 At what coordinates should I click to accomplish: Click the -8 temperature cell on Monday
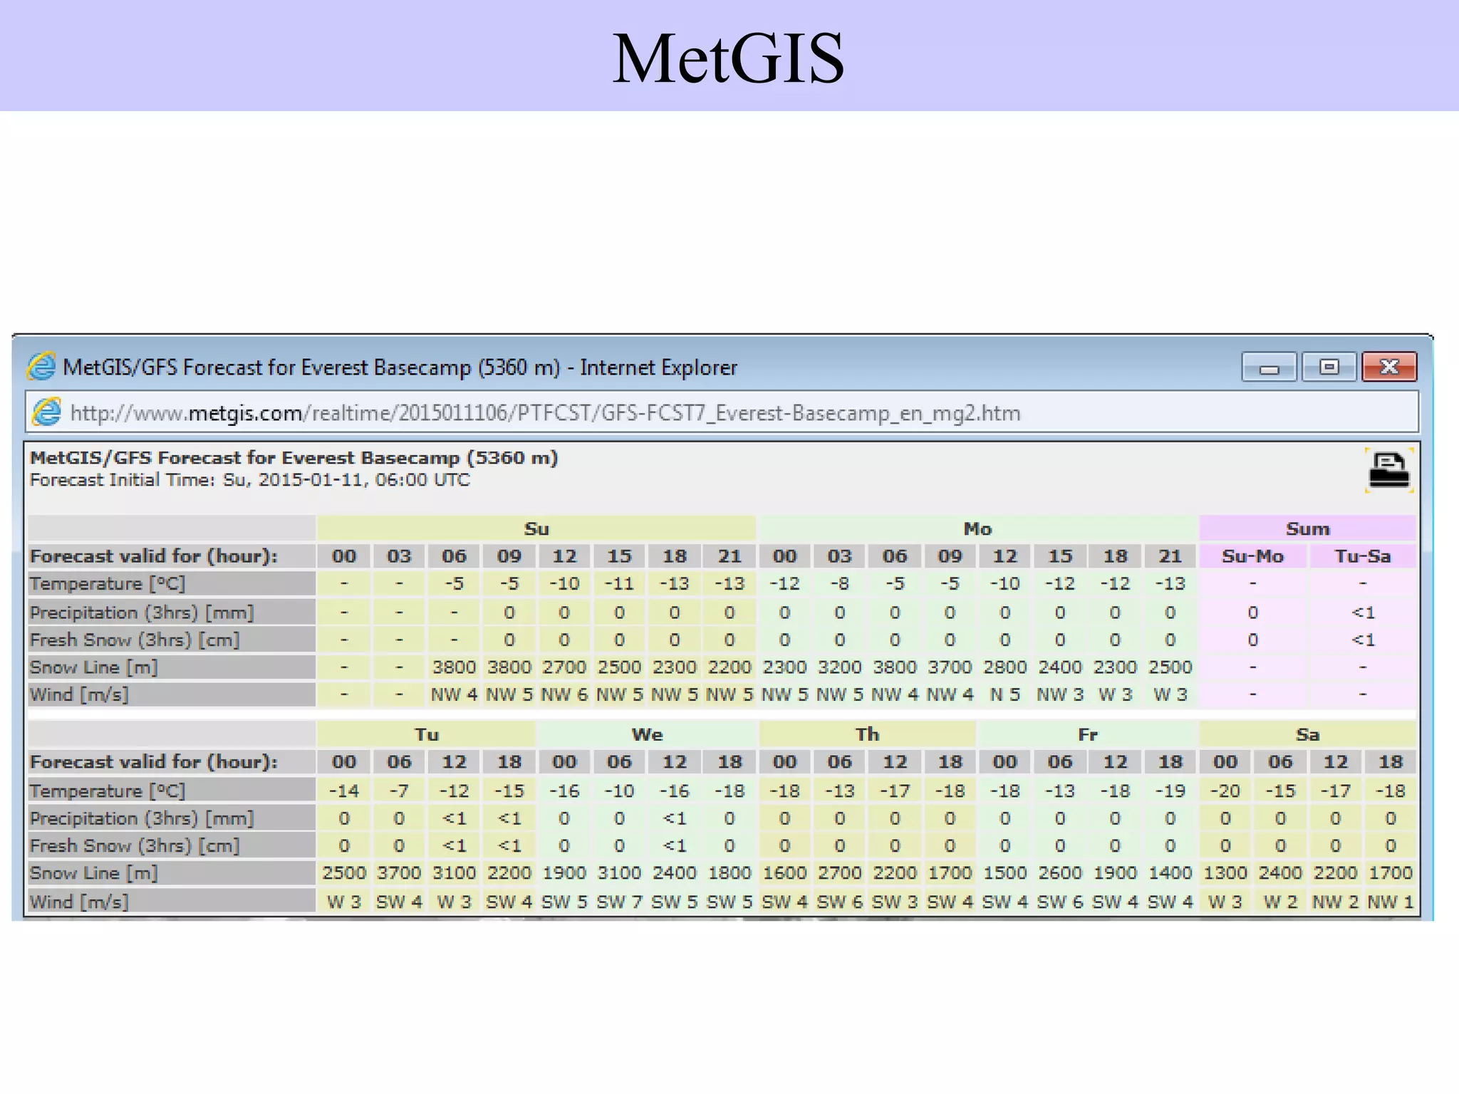(839, 584)
